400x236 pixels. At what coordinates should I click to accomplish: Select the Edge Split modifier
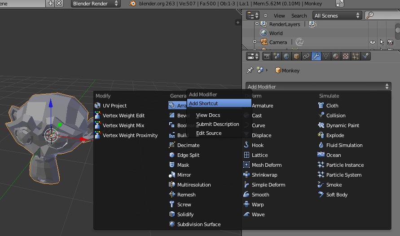pos(188,155)
